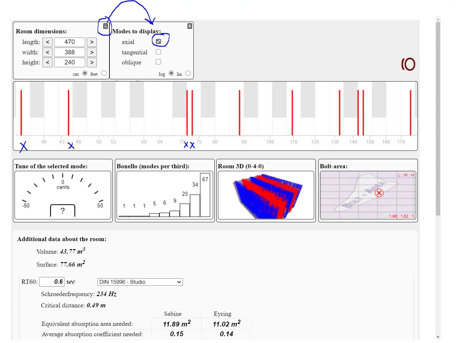Screen dimensions: 456x343
Task: Enable the tangential modes checkbox
Action: pyautogui.click(x=158, y=52)
